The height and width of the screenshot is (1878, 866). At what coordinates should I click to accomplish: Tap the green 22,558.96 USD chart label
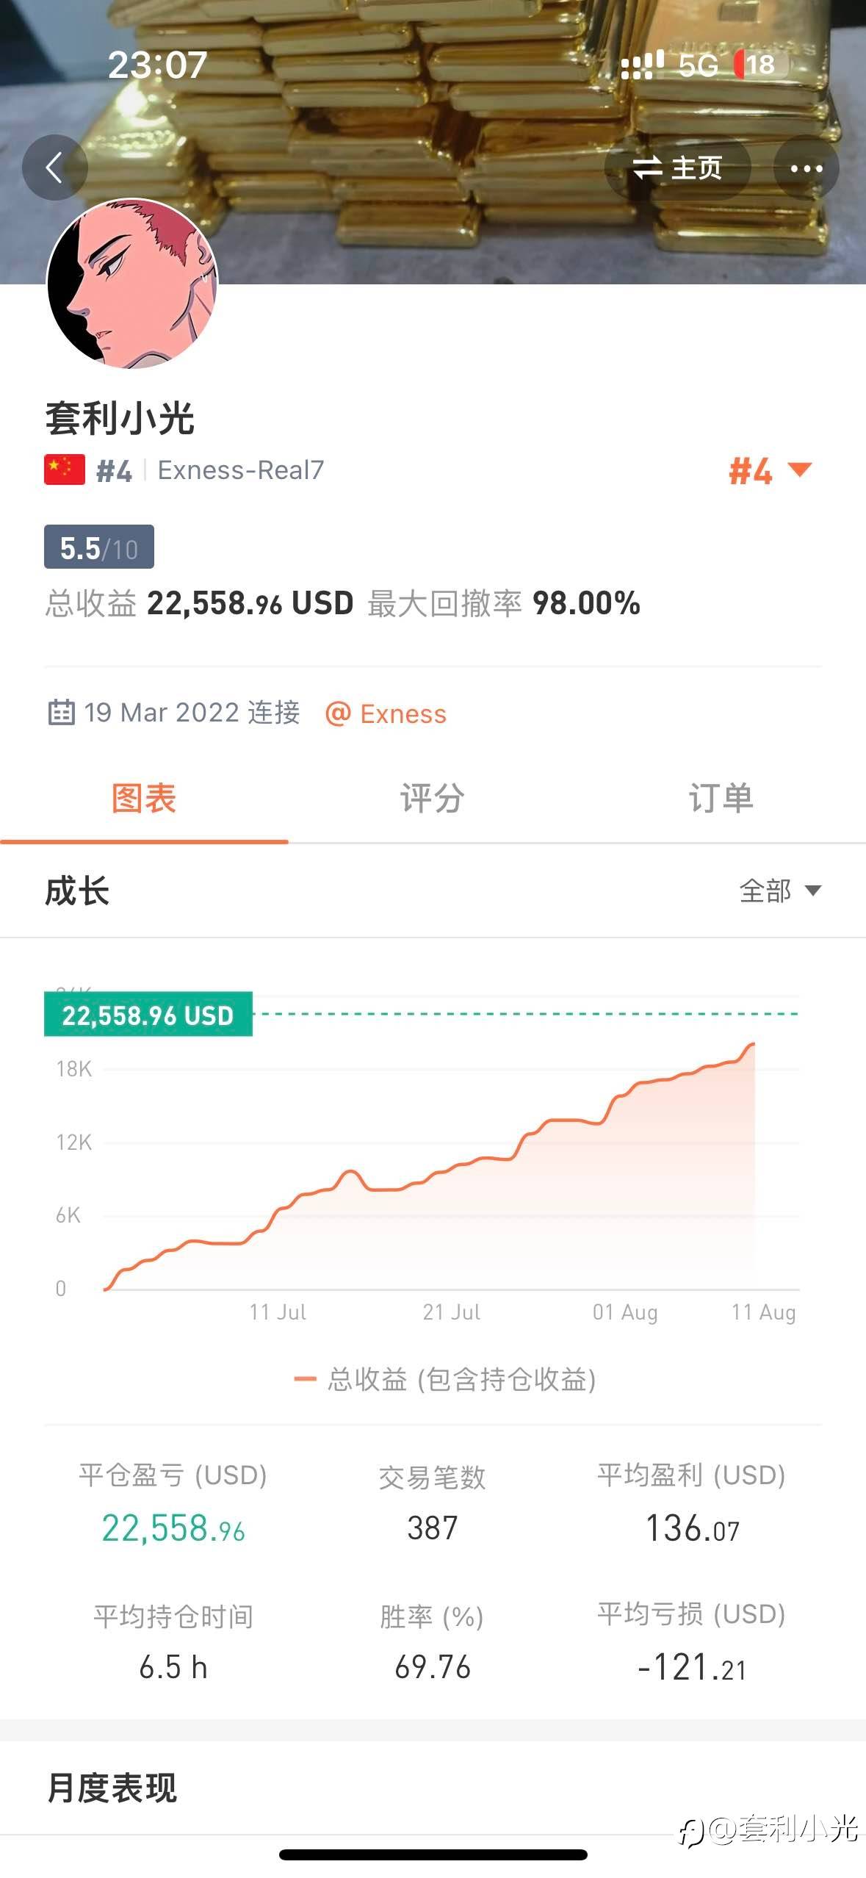[x=148, y=1015]
